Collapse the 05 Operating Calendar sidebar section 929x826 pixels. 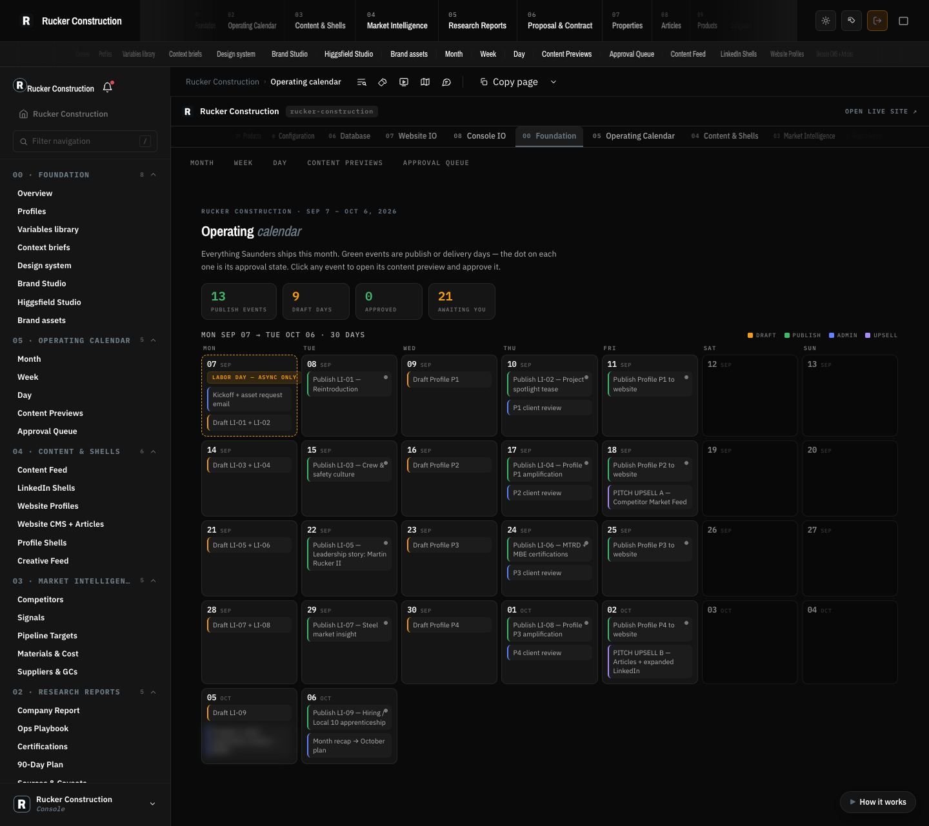tap(154, 340)
